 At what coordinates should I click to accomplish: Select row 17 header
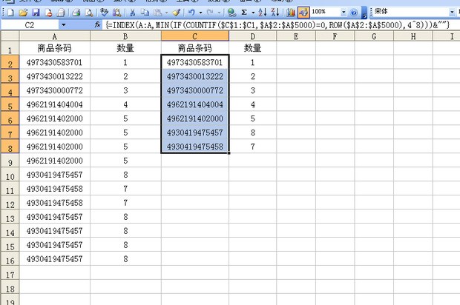(10, 273)
